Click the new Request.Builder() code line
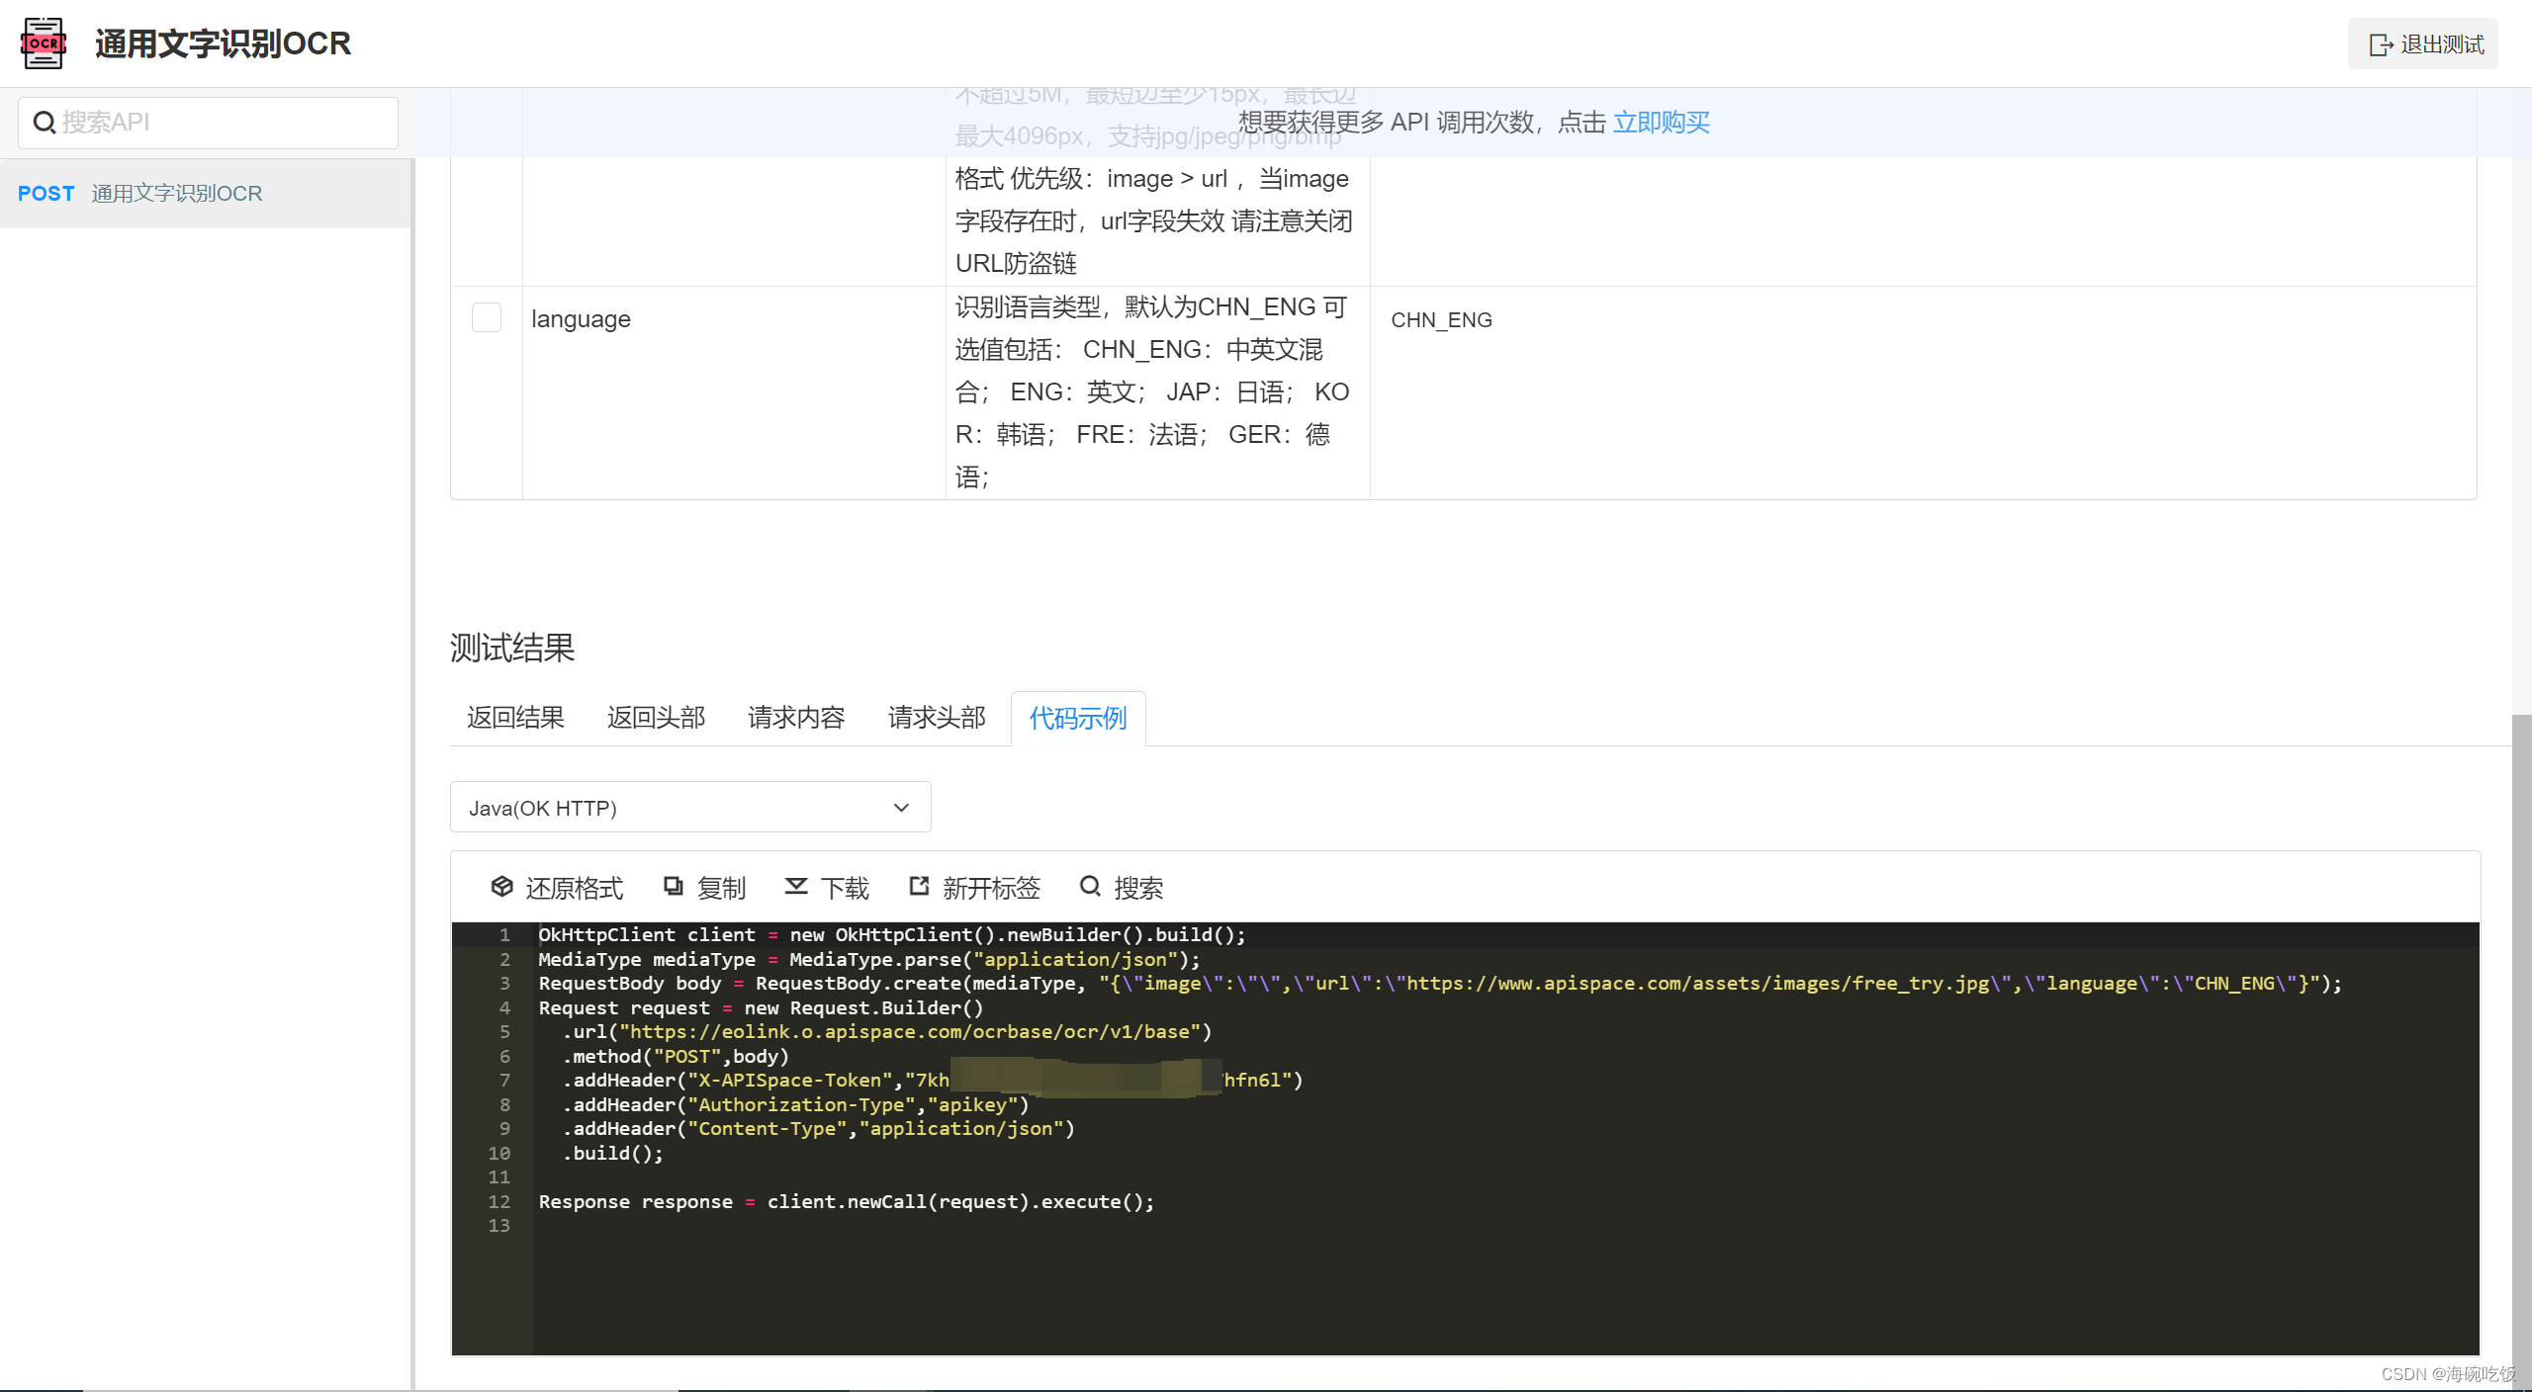 point(762,1008)
